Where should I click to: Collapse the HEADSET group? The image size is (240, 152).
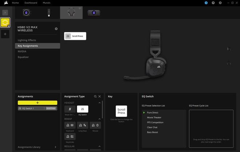click(x=100, y=103)
